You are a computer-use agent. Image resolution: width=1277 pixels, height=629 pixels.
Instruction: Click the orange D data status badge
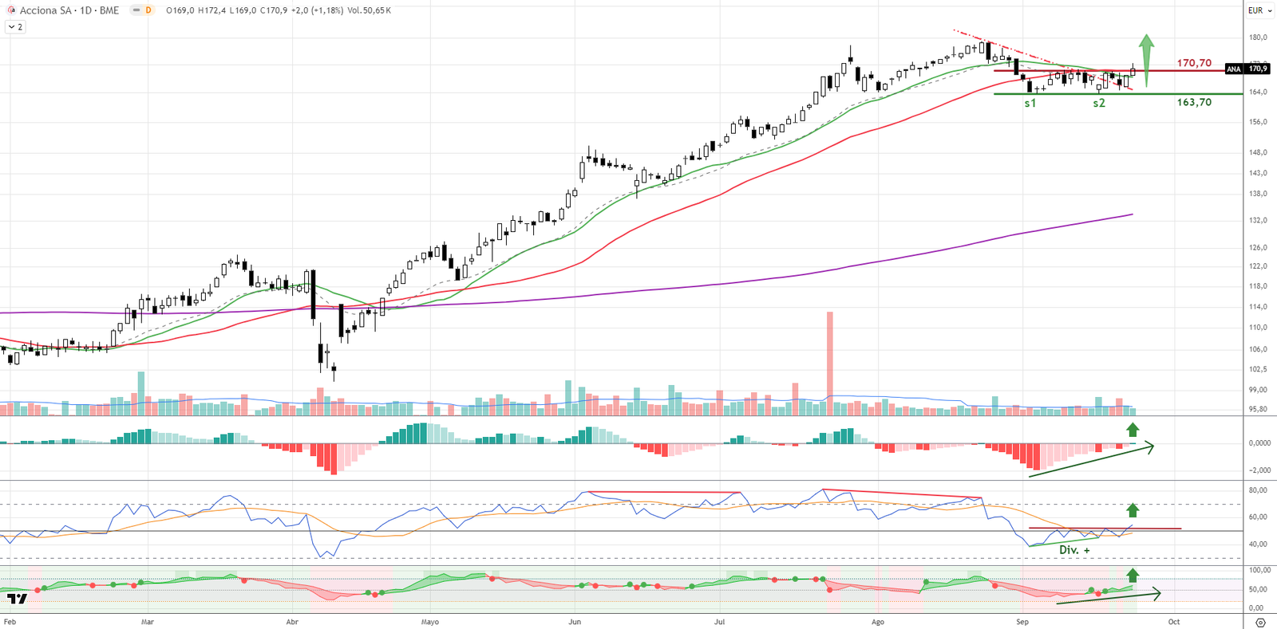148,10
